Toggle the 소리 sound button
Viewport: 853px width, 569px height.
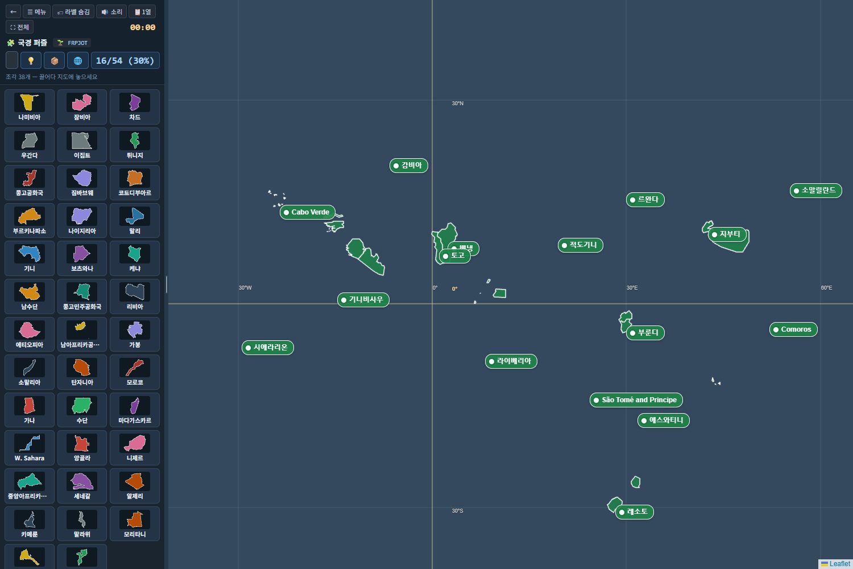point(111,11)
